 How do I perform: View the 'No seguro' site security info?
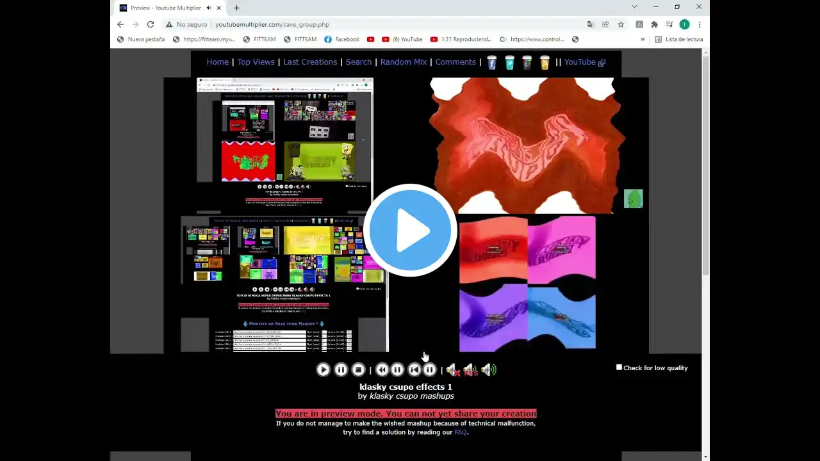click(x=186, y=24)
